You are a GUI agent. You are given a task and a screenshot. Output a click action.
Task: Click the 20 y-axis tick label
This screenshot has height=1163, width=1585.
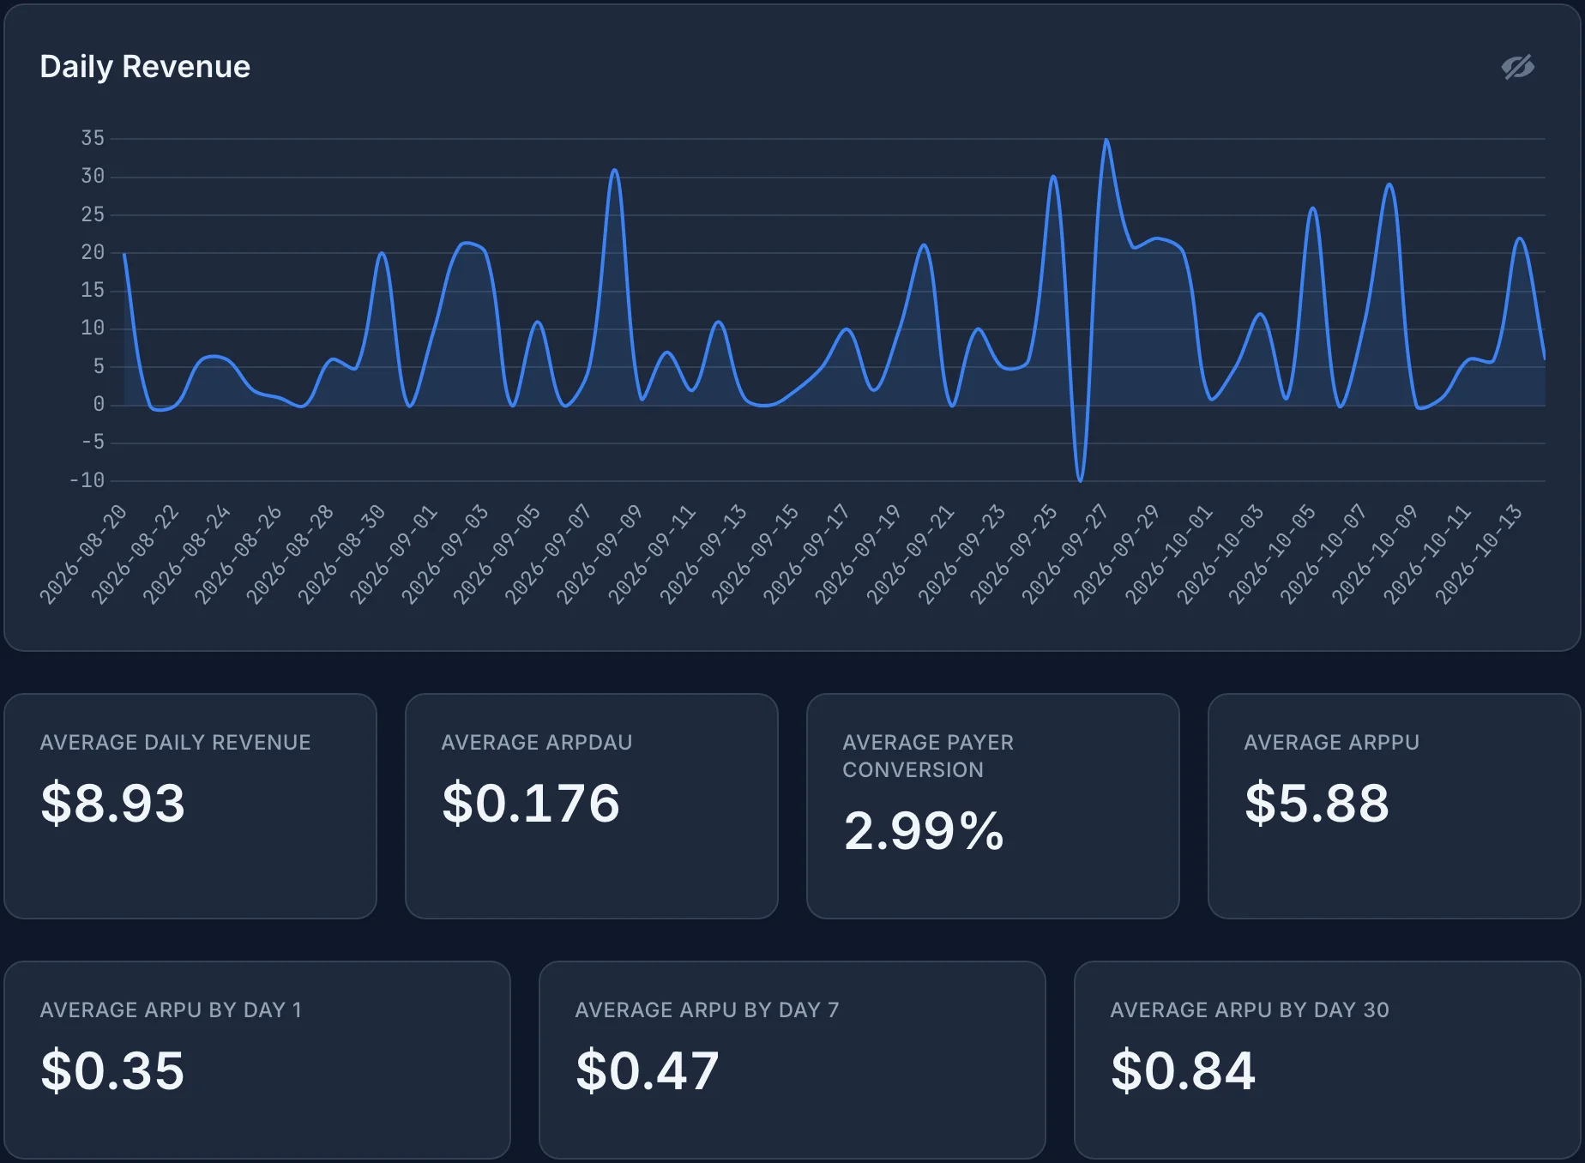click(93, 252)
